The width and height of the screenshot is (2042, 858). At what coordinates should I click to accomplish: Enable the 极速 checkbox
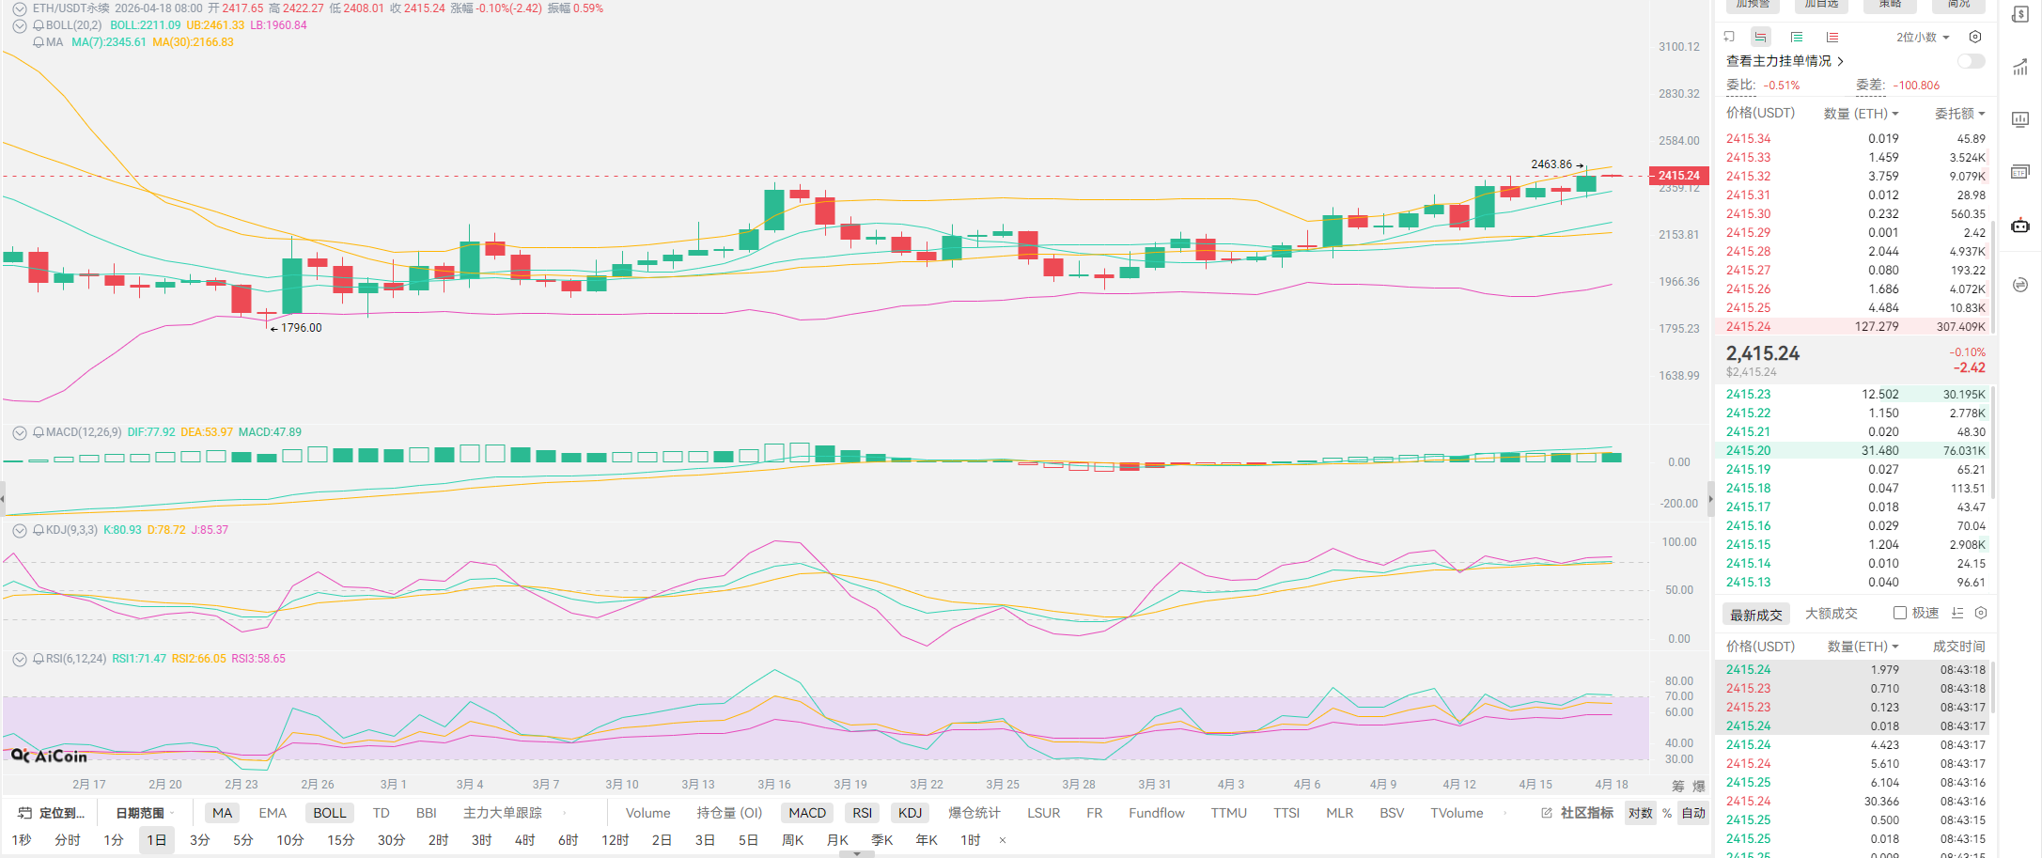(x=1900, y=613)
